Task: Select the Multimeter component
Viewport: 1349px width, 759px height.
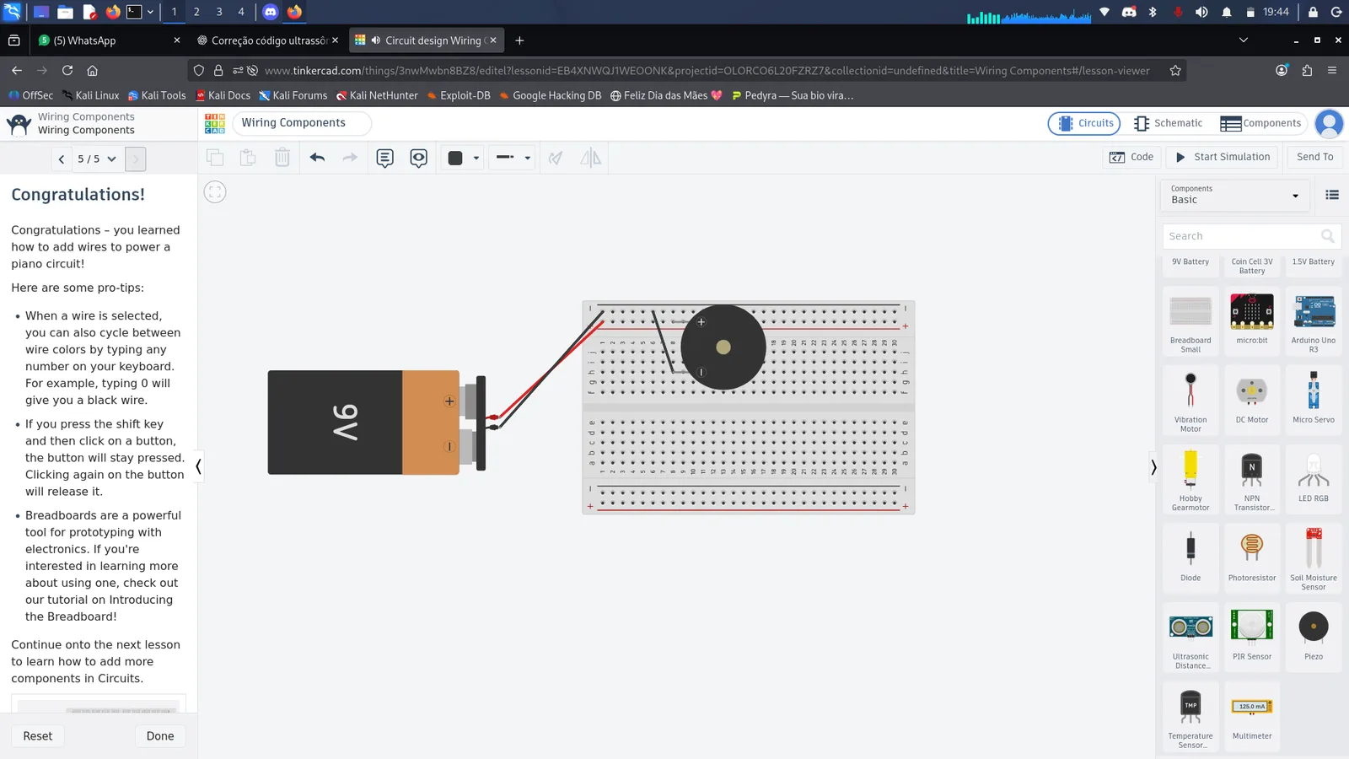Action: click(1252, 716)
